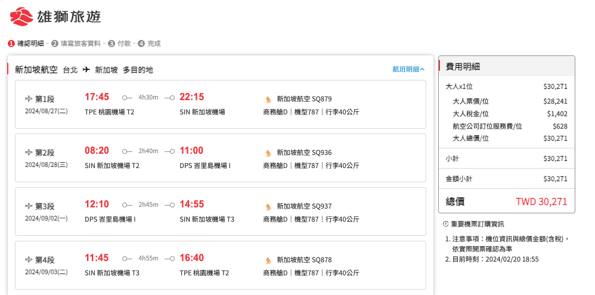Click flight number 新加坡航空 SQ936

point(304,153)
